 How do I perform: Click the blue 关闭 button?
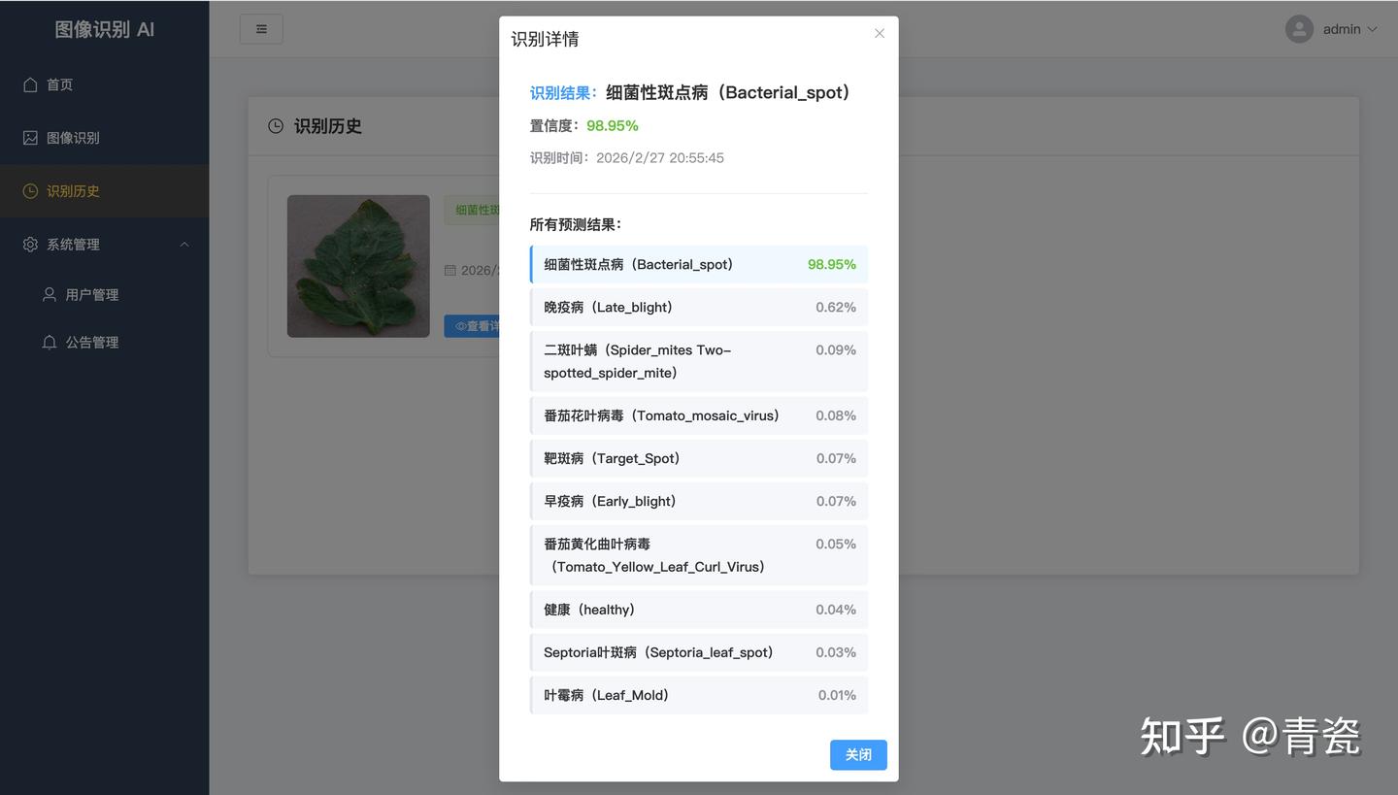click(858, 754)
